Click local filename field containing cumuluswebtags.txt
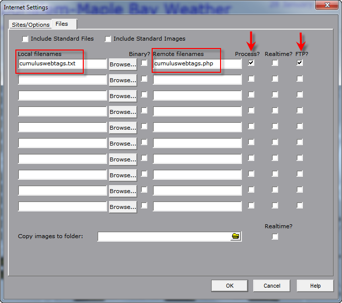The width and height of the screenshot is (342, 303). tap(62, 64)
